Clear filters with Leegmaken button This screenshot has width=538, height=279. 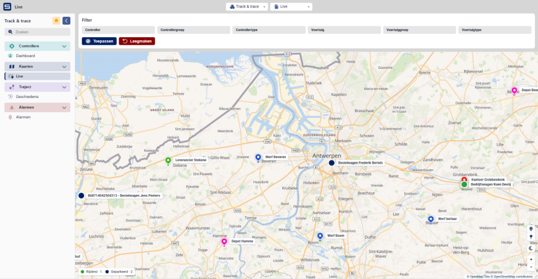pos(137,41)
